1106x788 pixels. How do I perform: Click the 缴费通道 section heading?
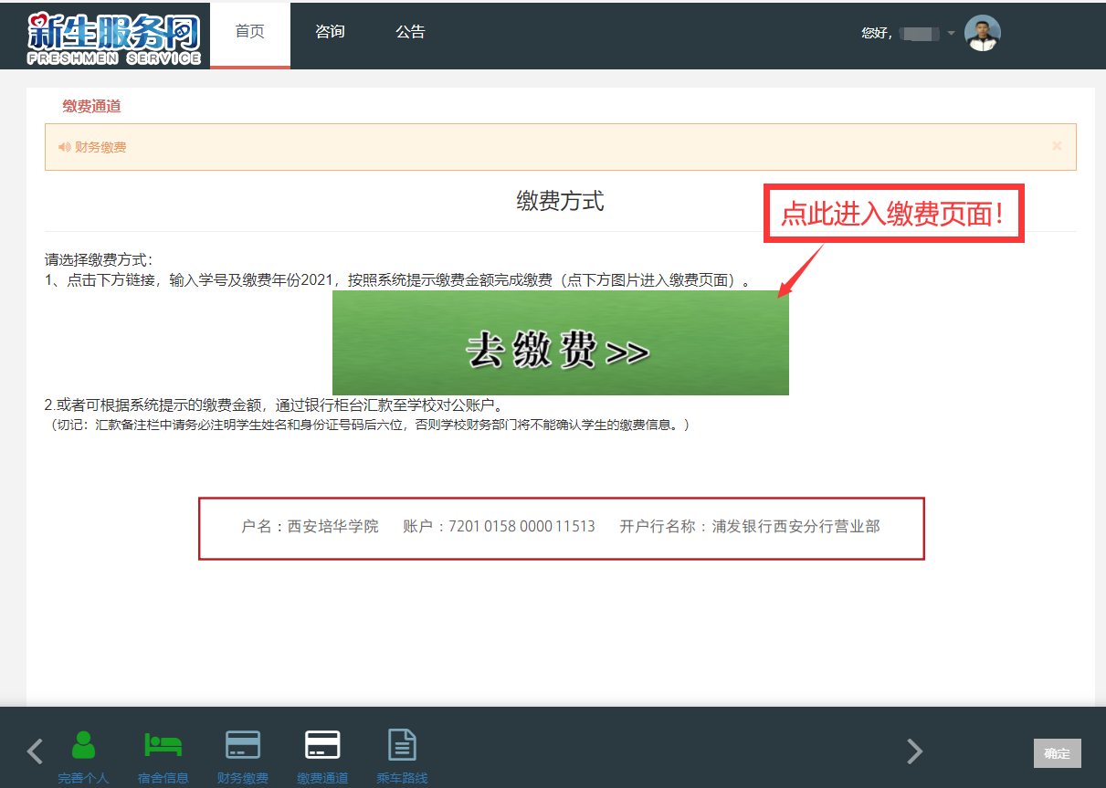91,106
